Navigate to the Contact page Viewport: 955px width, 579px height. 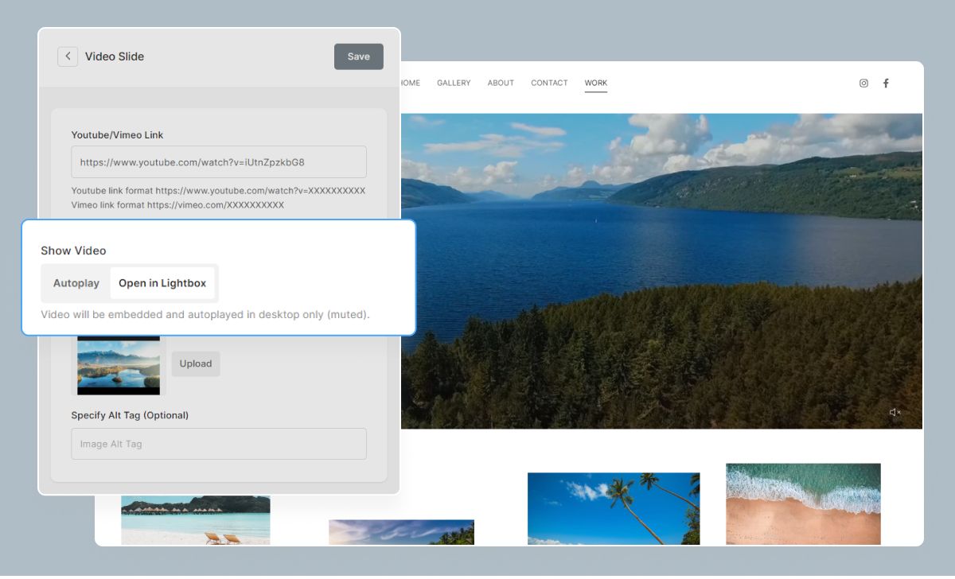pos(549,84)
